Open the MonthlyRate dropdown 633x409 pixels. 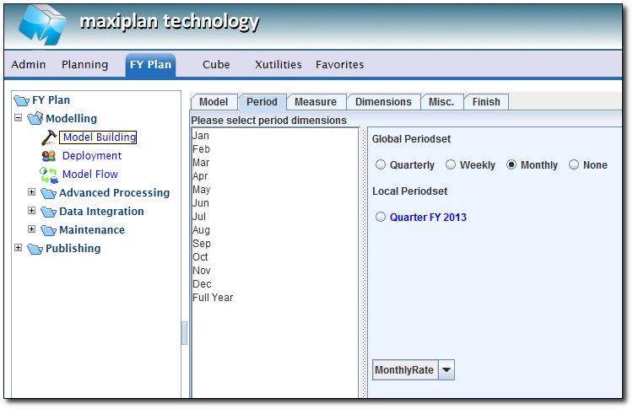(446, 370)
